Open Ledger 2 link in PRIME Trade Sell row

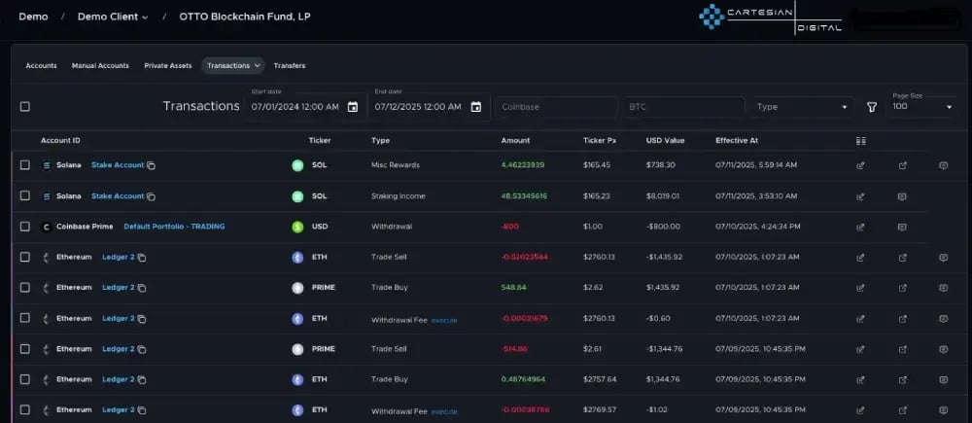click(119, 349)
